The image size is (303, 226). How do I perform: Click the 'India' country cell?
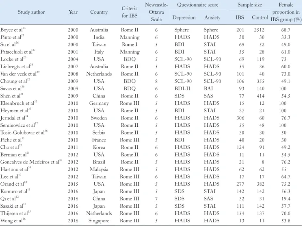pos(99,37)
